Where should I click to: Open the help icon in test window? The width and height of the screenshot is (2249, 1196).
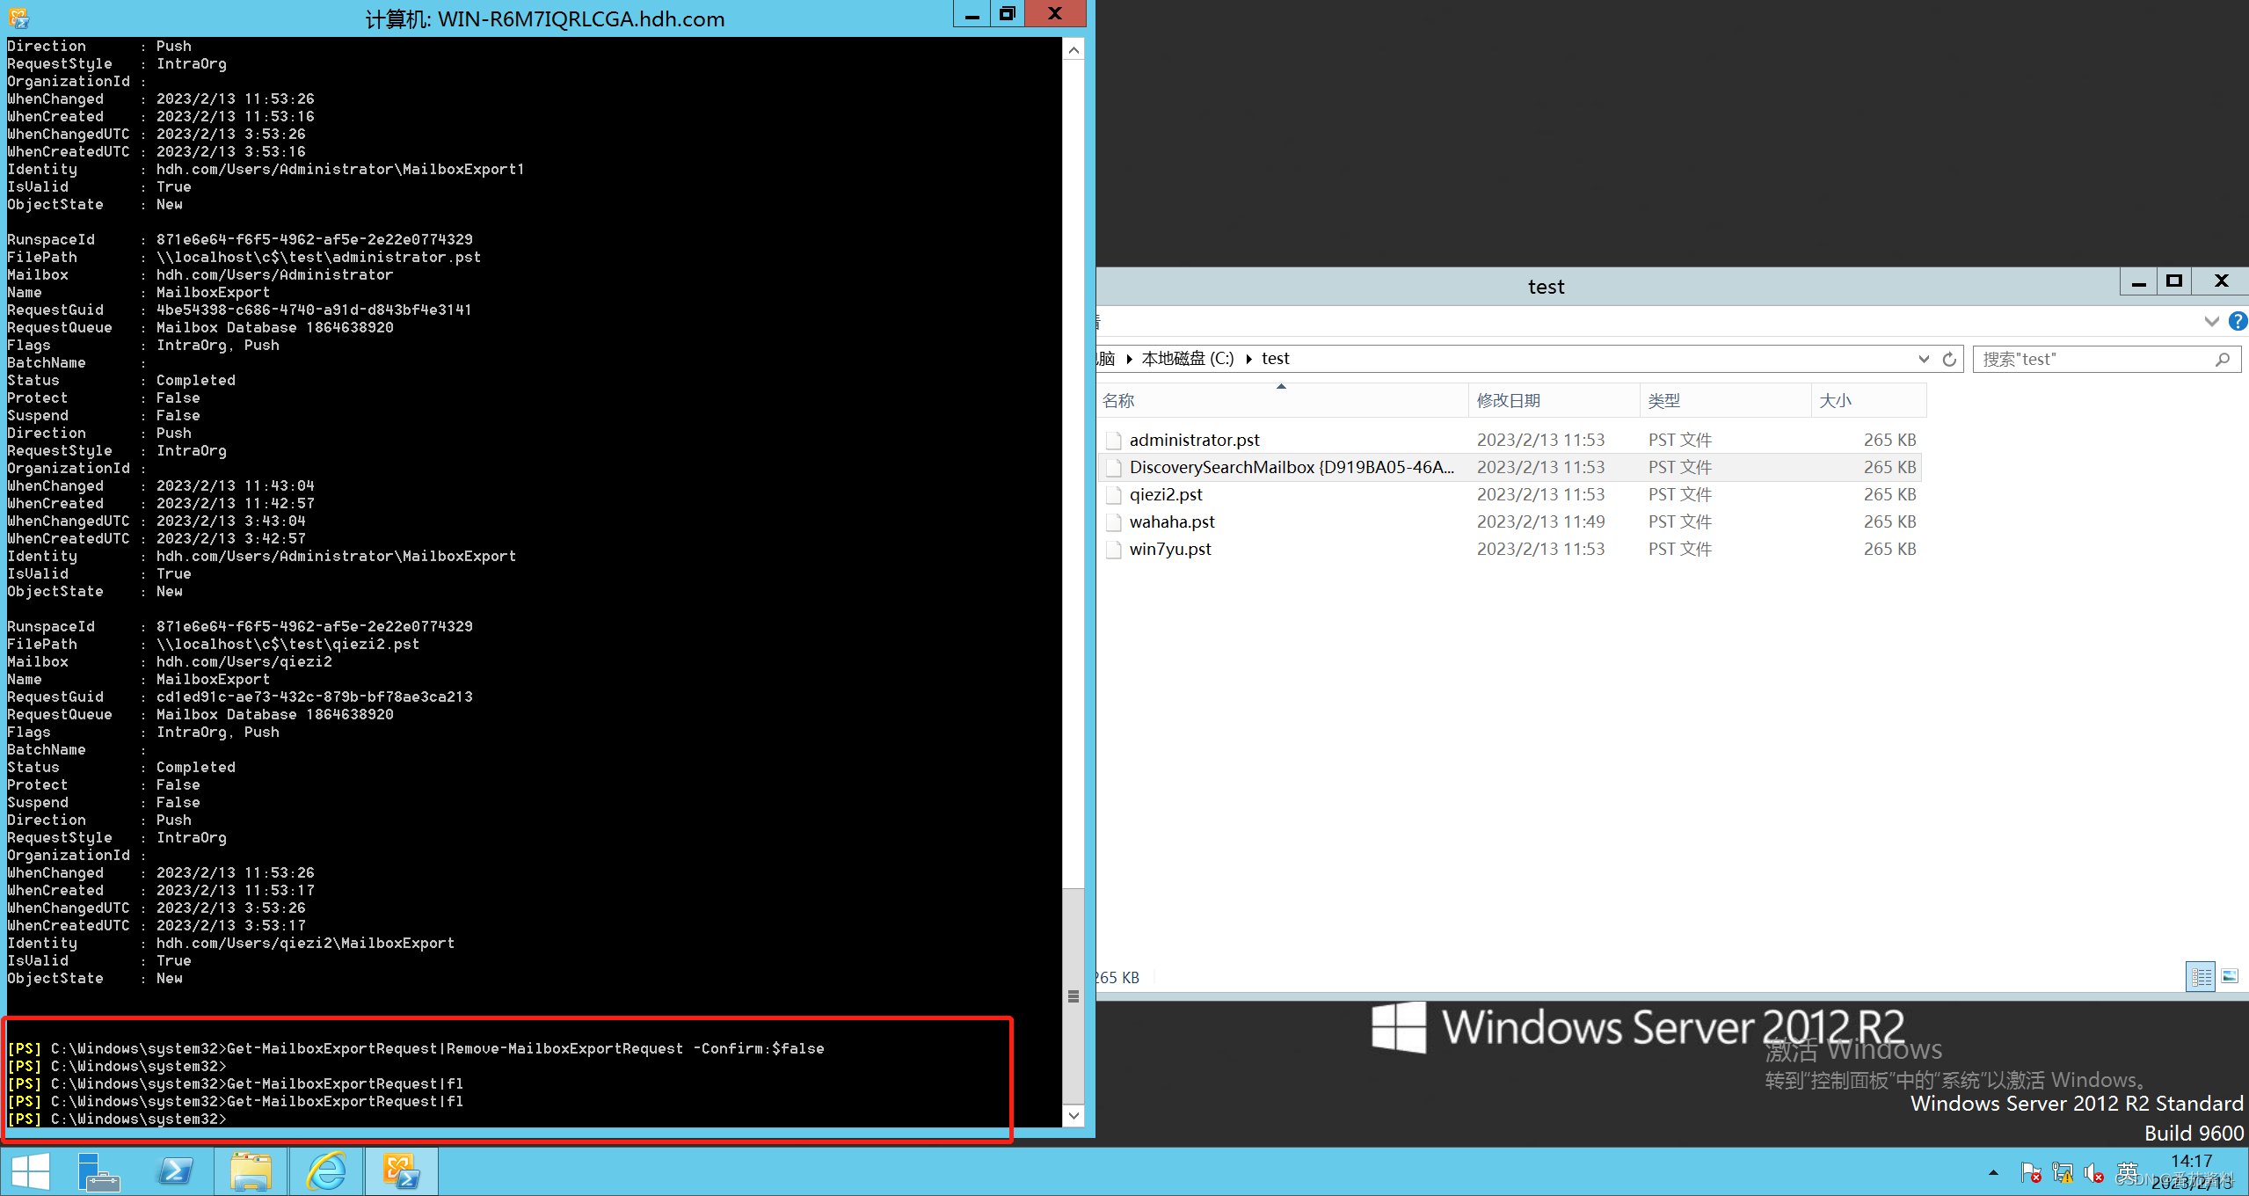coord(2238,321)
